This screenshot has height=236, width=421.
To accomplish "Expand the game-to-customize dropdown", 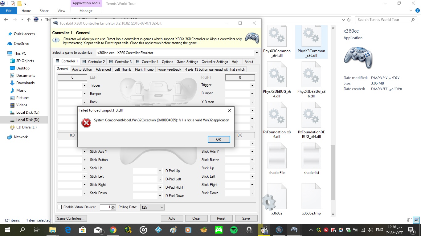I will tap(256, 53).
